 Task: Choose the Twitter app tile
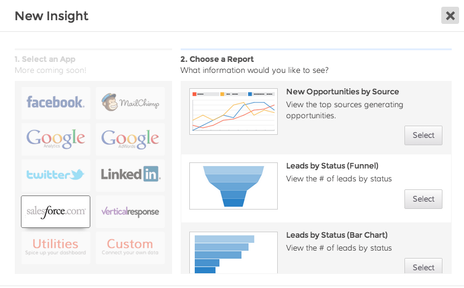(x=55, y=175)
